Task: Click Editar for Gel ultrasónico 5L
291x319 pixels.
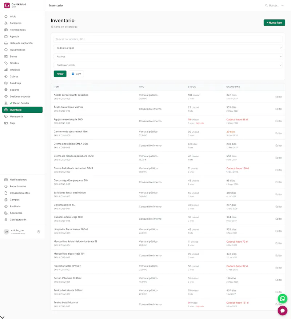Action: coord(279,207)
